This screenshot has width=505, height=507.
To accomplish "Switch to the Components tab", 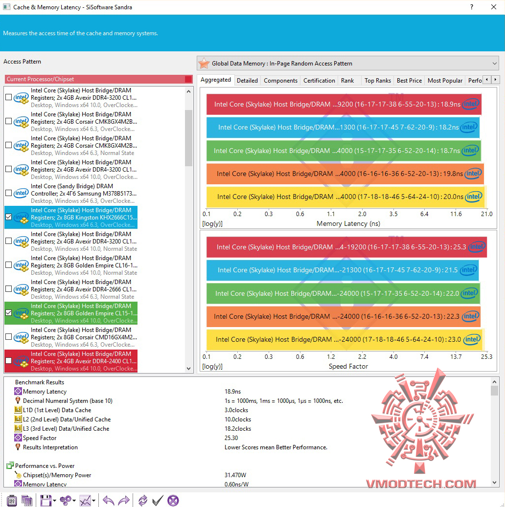I will click(x=280, y=81).
